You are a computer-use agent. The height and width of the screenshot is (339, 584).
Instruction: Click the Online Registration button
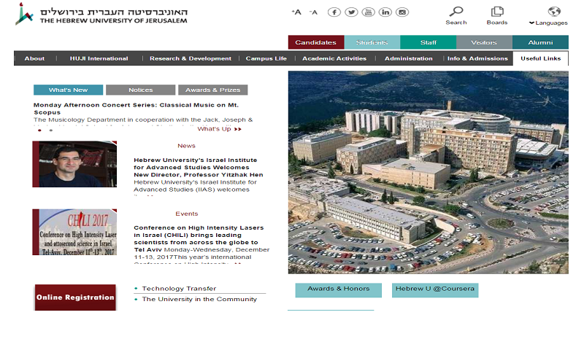tap(75, 297)
